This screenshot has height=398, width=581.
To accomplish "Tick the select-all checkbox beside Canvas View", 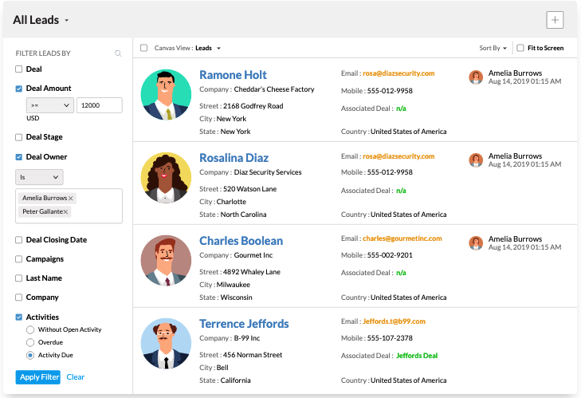I will tap(143, 48).
